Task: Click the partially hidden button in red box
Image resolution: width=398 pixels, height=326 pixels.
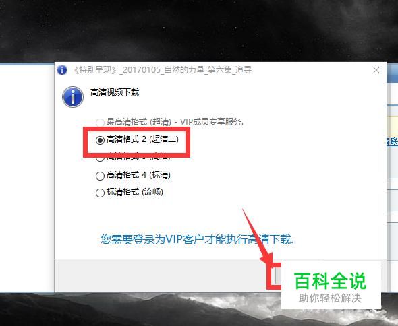Action: tap(278, 275)
